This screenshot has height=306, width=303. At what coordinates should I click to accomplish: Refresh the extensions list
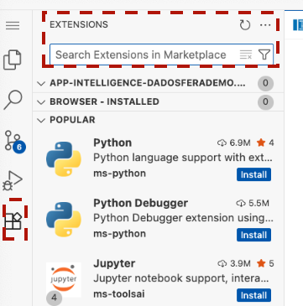point(245,25)
